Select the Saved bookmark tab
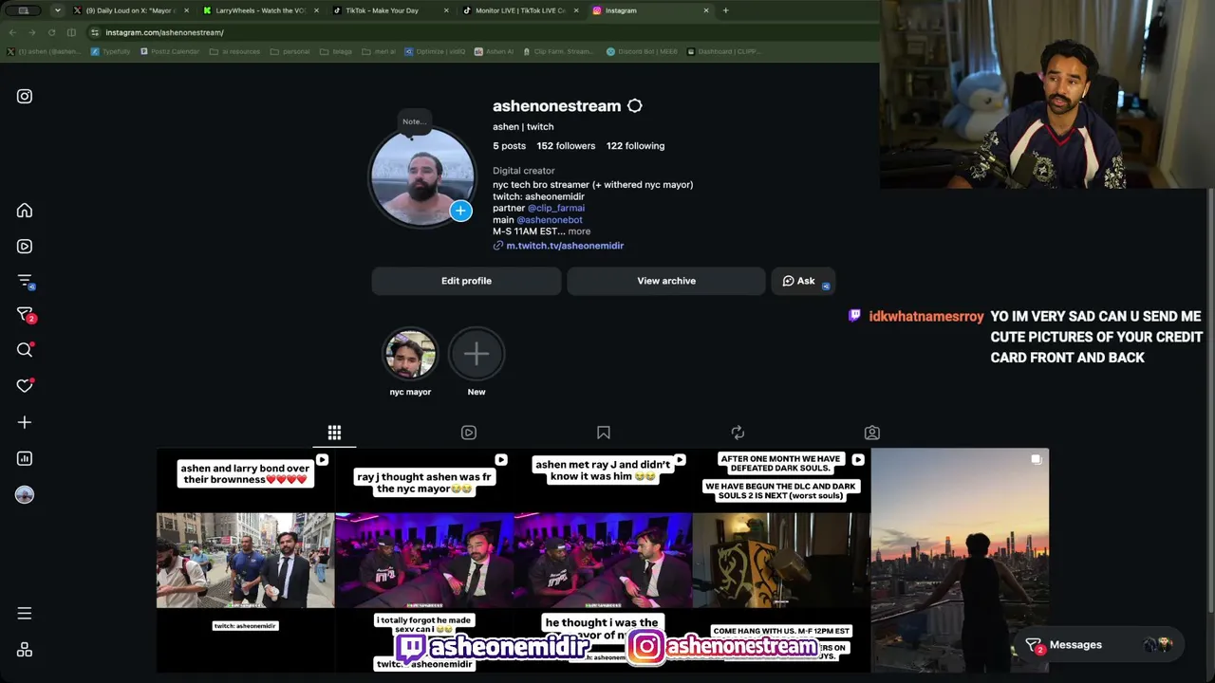Image resolution: width=1215 pixels, height=683 pixels. 604,433
